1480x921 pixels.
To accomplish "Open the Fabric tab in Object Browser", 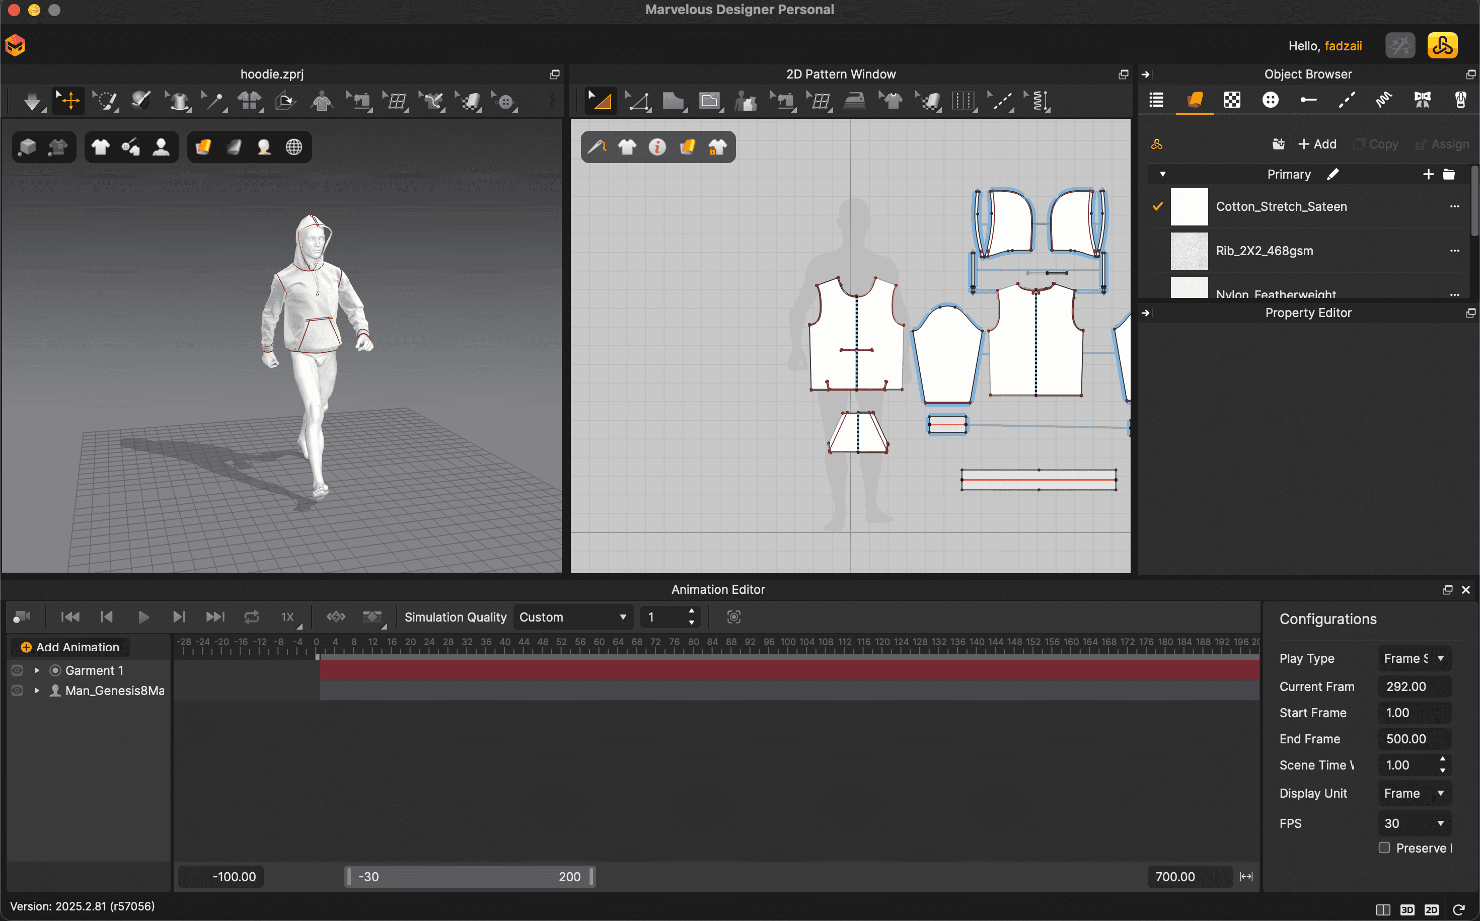I will [x=1194, y=100].
